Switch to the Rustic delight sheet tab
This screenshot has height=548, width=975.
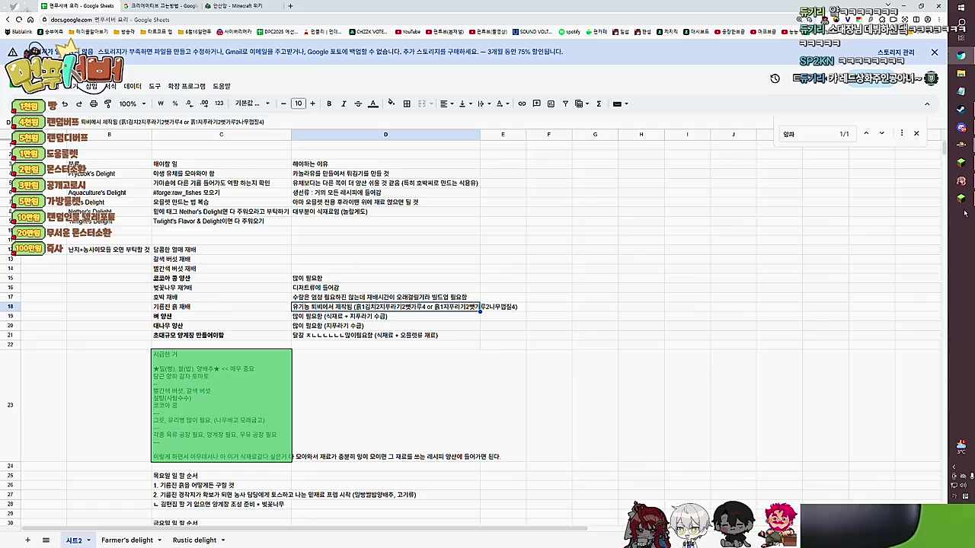tap(194, 540)
